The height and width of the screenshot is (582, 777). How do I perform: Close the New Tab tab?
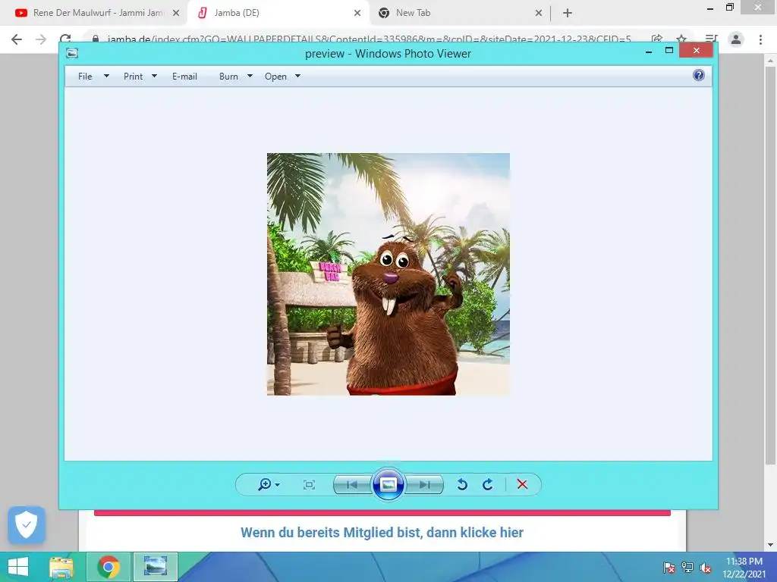pos(539,13)
